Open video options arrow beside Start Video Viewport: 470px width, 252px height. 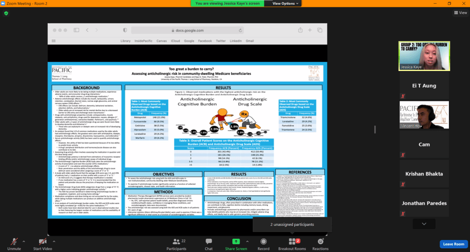click(x=57, y=240)
